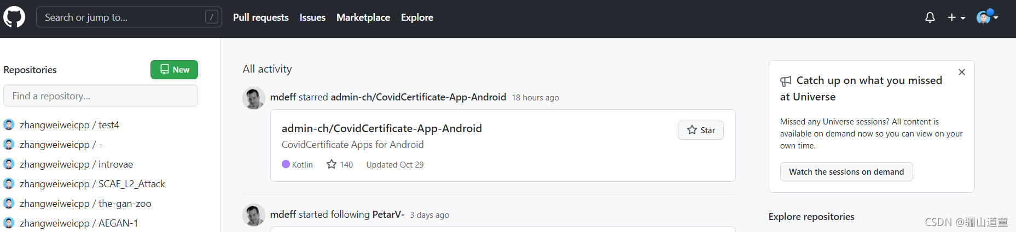Open repository zhangweiweicpp / test4
Viewport: 1016px width, 232px height.
click(69, 125)
